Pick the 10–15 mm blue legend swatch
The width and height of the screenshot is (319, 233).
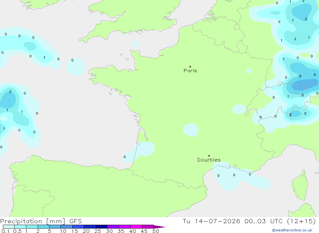pyautogui.click(x=67, y=227)
